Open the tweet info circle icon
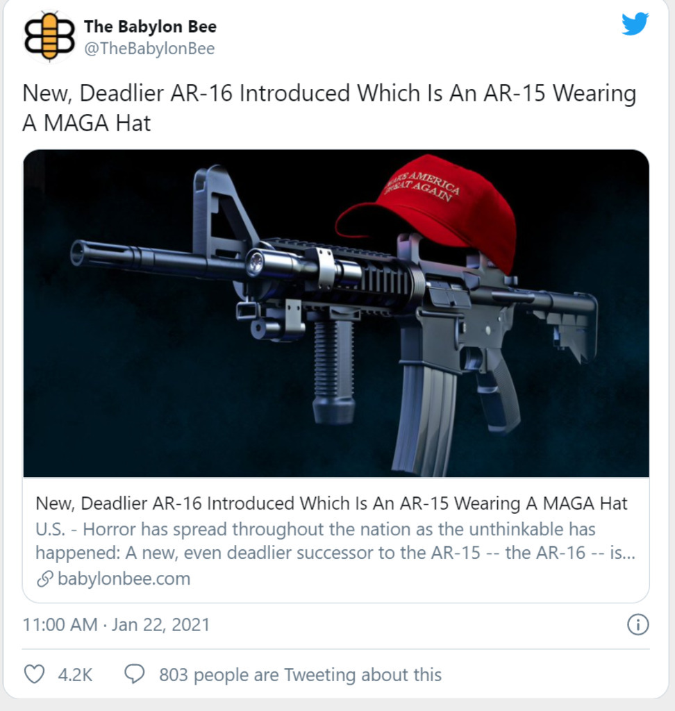Viewport: 675px width, 711px height. click(637, 624)
